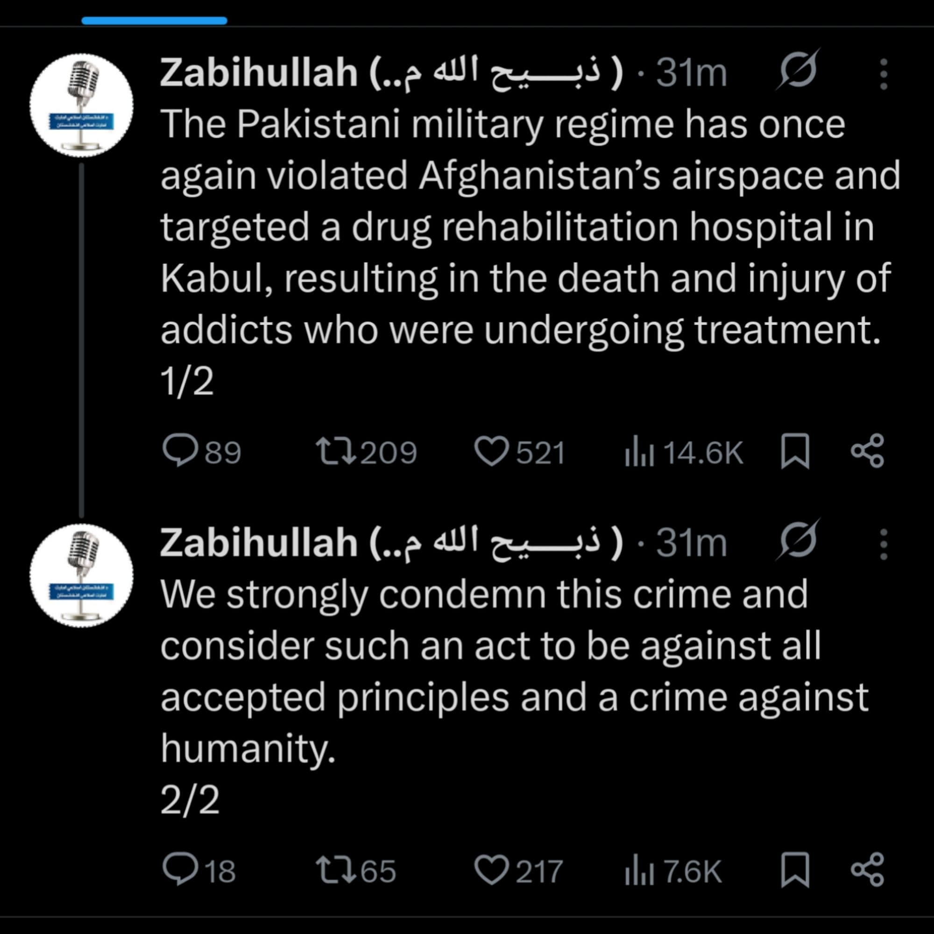This screenshot has height=934, width=934.
Task: Bookmark the second tweet marked 2/2
Action: [795, 870]
